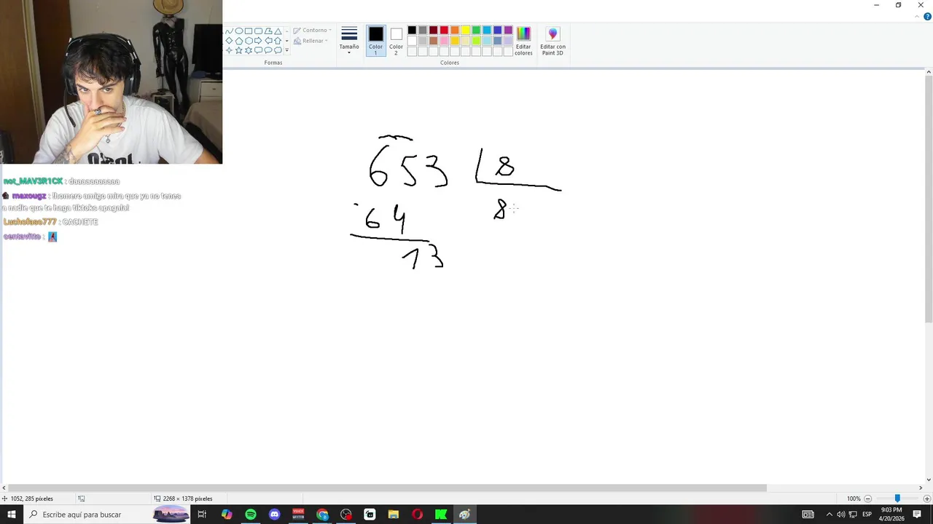The width and height of the screenshot is (933, 524).
Task: Choose the five-point star shape
Action: 238,50
